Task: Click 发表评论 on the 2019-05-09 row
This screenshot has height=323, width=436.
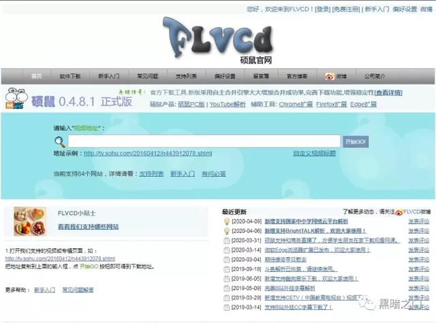Action: coord(419,288)
